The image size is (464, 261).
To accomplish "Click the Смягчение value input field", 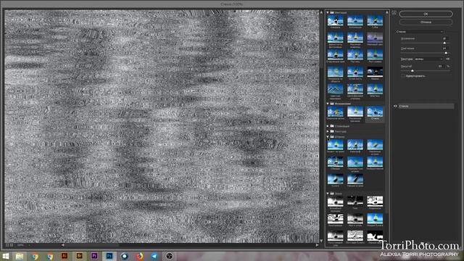I will (444, 49).
